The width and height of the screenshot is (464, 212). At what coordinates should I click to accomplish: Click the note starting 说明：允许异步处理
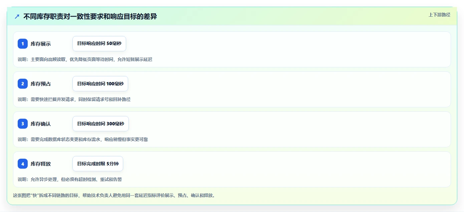tap(70, 179)
